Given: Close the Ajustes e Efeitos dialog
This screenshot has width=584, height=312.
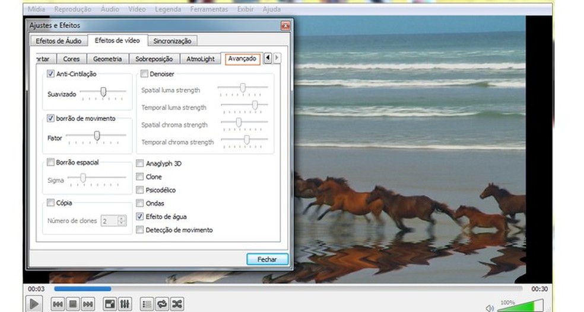Looking at the screenshot, I should [x=285, y=25].
